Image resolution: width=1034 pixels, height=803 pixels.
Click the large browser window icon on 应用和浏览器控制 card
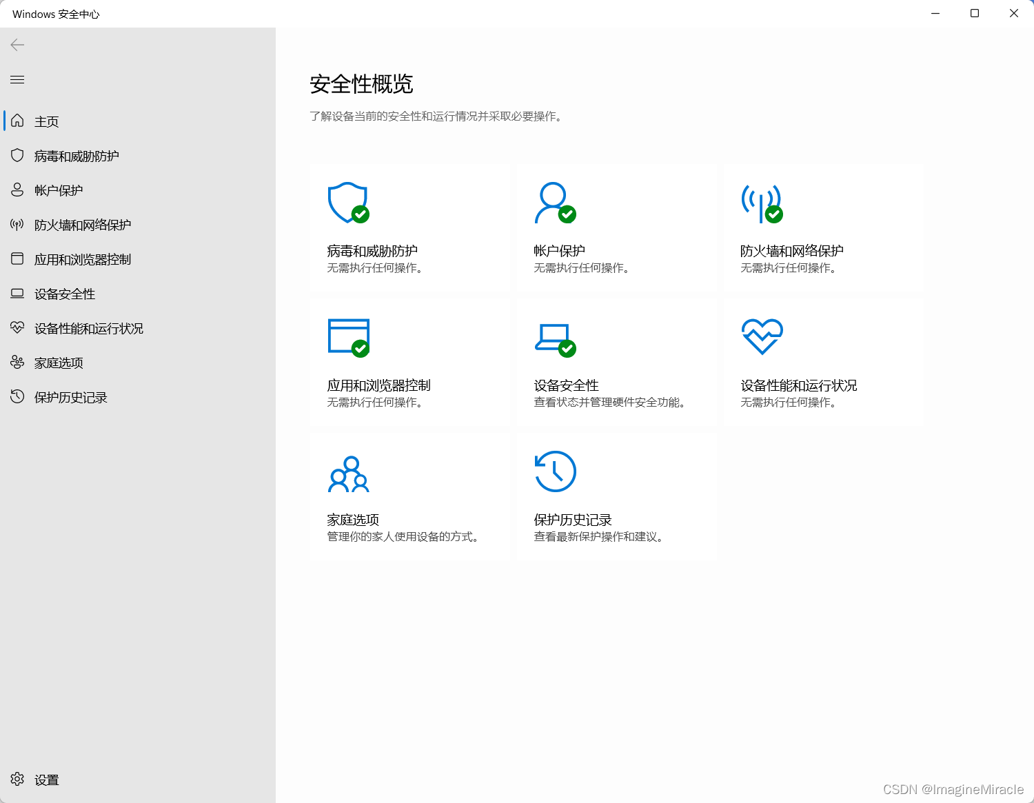(349, 338)
